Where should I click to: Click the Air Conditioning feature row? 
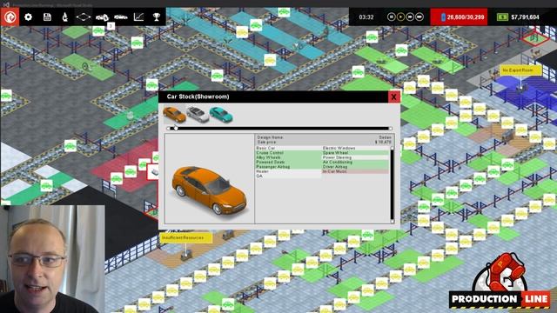[355, 162]
